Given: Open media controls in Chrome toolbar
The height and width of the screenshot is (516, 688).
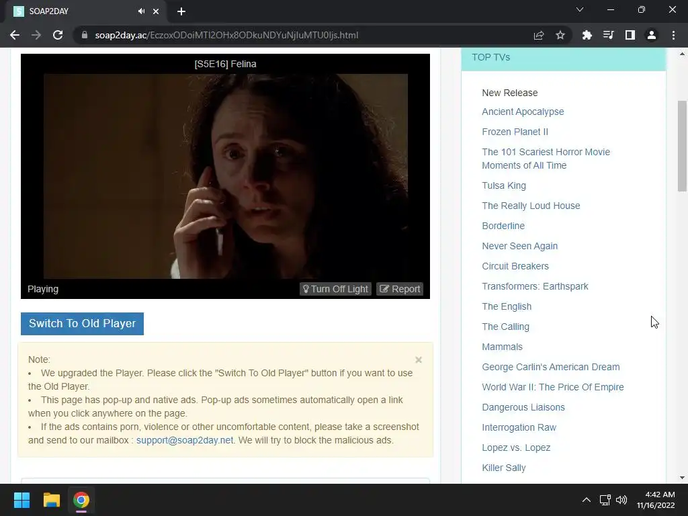Looking at the screenshot, I should coord(608,35).
